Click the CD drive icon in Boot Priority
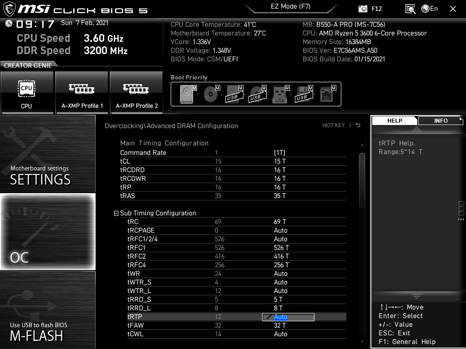 pos(210,94)
